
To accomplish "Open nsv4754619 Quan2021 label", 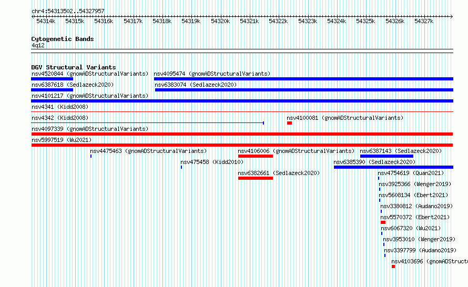I will point(411,173).
